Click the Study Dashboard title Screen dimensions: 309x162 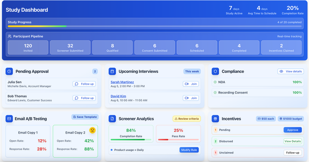click(27, 10)
